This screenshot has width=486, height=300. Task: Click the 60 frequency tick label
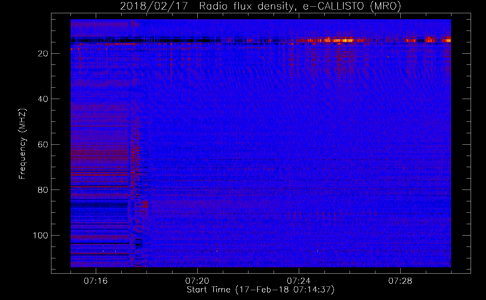(x=43, y=145)
